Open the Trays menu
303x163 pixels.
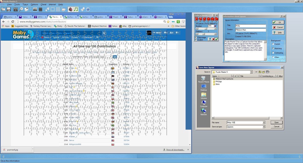(x=25, y=4)
